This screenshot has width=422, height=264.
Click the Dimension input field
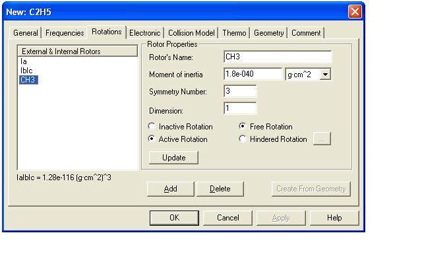(x=240, y=108)
